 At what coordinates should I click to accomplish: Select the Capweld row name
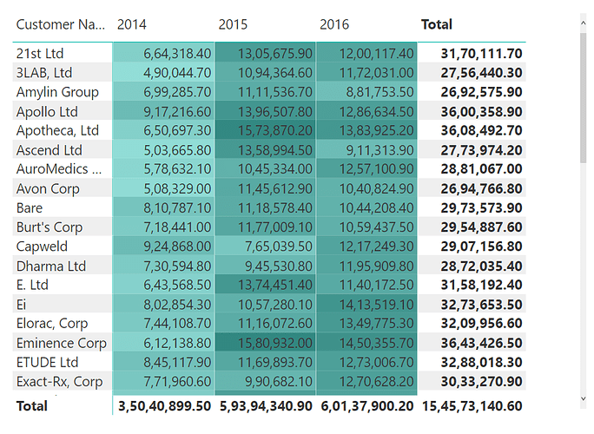(42, 247)
